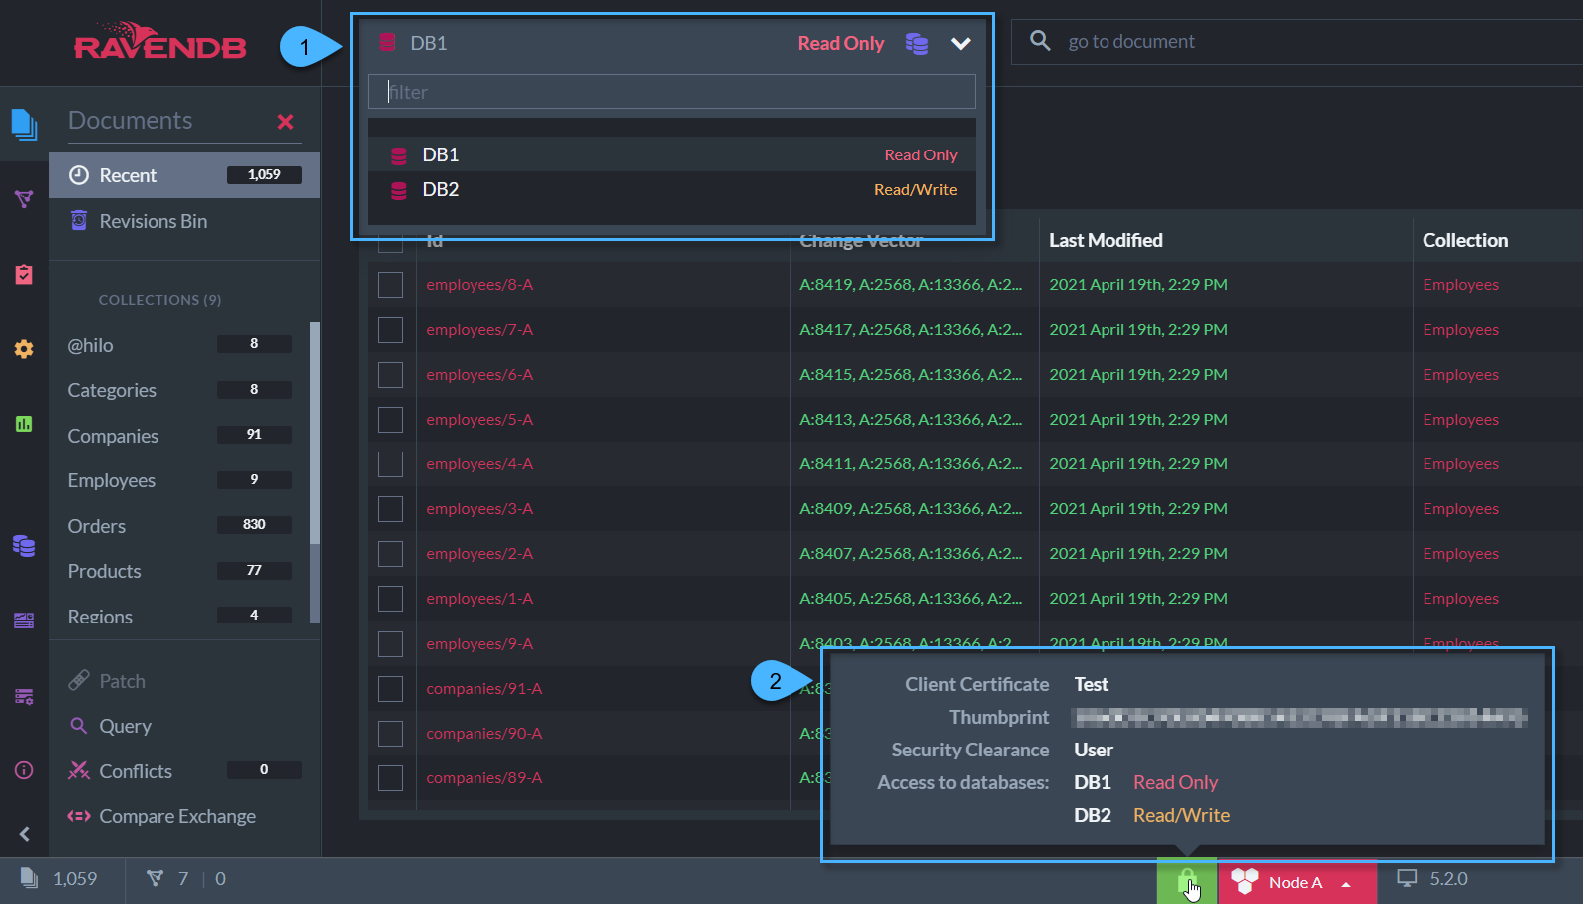Click the Revisions Bin trash icon

coord(79,220)
